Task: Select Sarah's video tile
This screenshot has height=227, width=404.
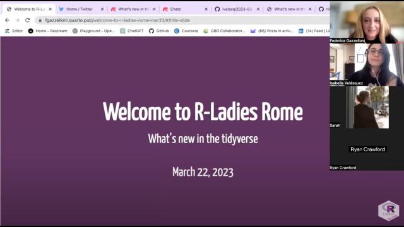Action: point(367,107)
